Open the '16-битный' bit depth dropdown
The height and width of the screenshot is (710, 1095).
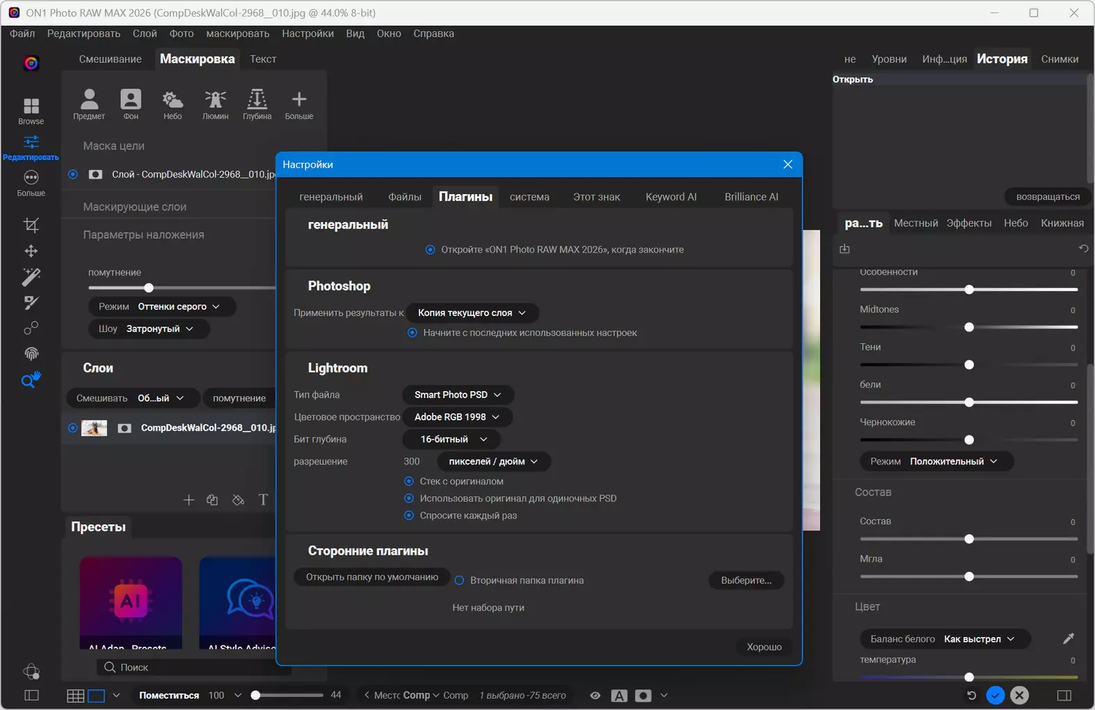click(x=451, y=439)
